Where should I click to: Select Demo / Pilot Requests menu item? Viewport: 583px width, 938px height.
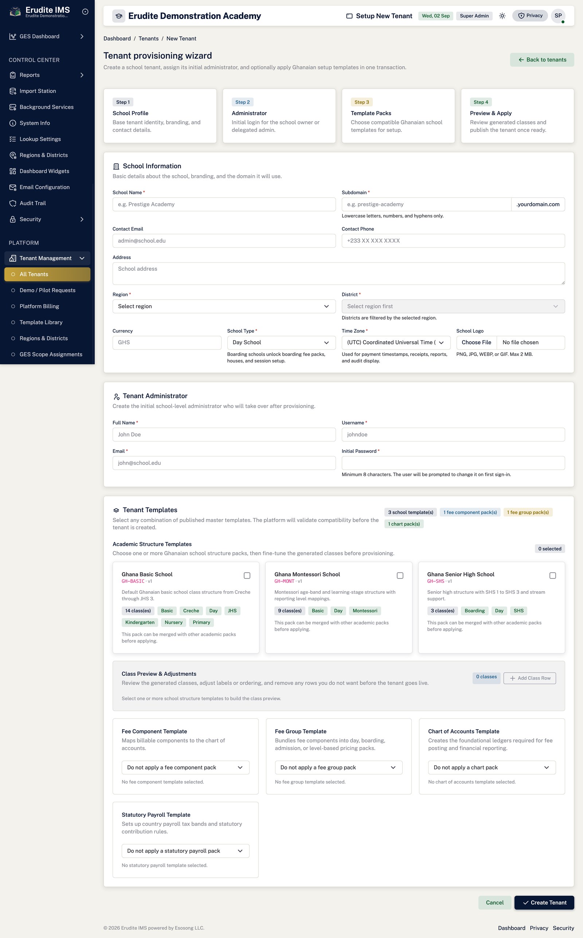[x=47, y=290]
